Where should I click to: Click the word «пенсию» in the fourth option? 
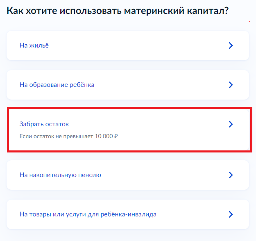click(x=89, y=175)
